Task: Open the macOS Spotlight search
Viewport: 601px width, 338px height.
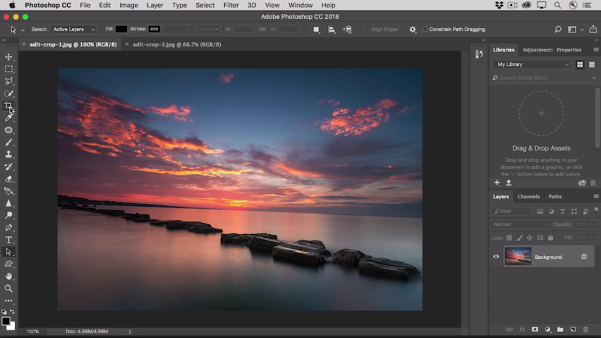Action: click(557, 5)
